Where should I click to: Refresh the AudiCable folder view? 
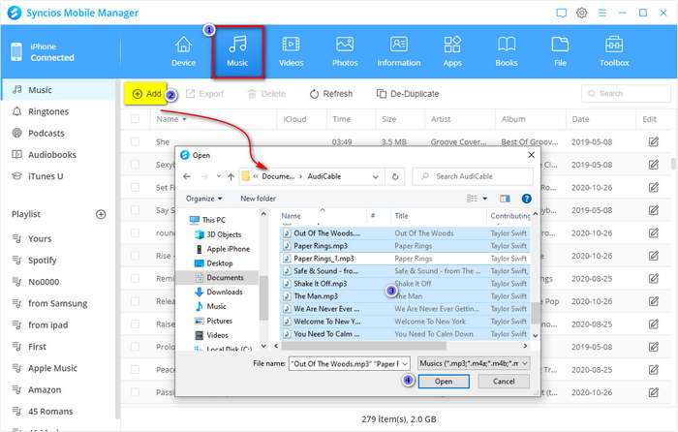coord(395,176)
